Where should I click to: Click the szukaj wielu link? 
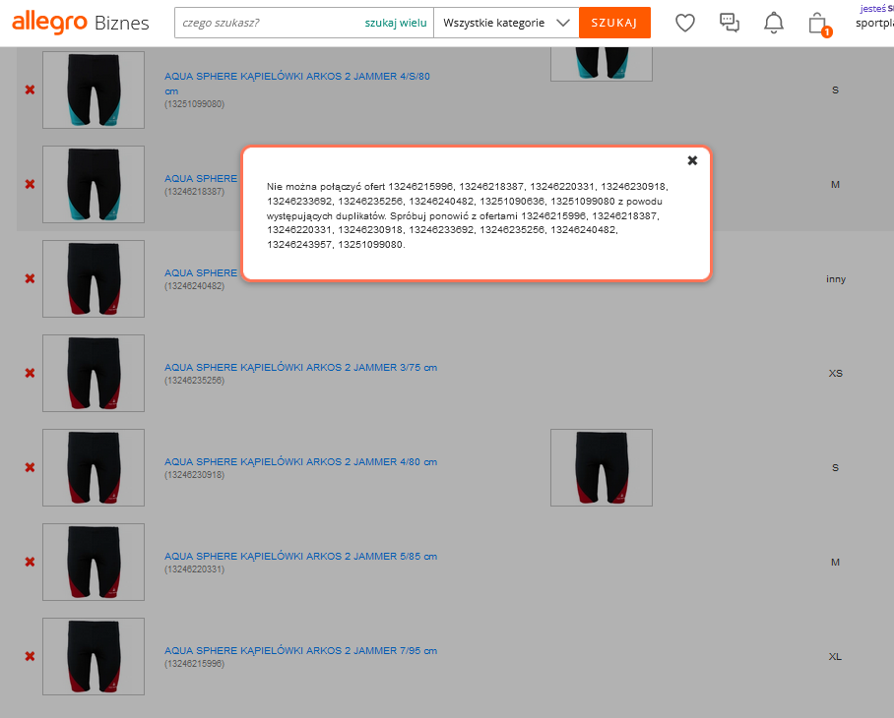396,23
